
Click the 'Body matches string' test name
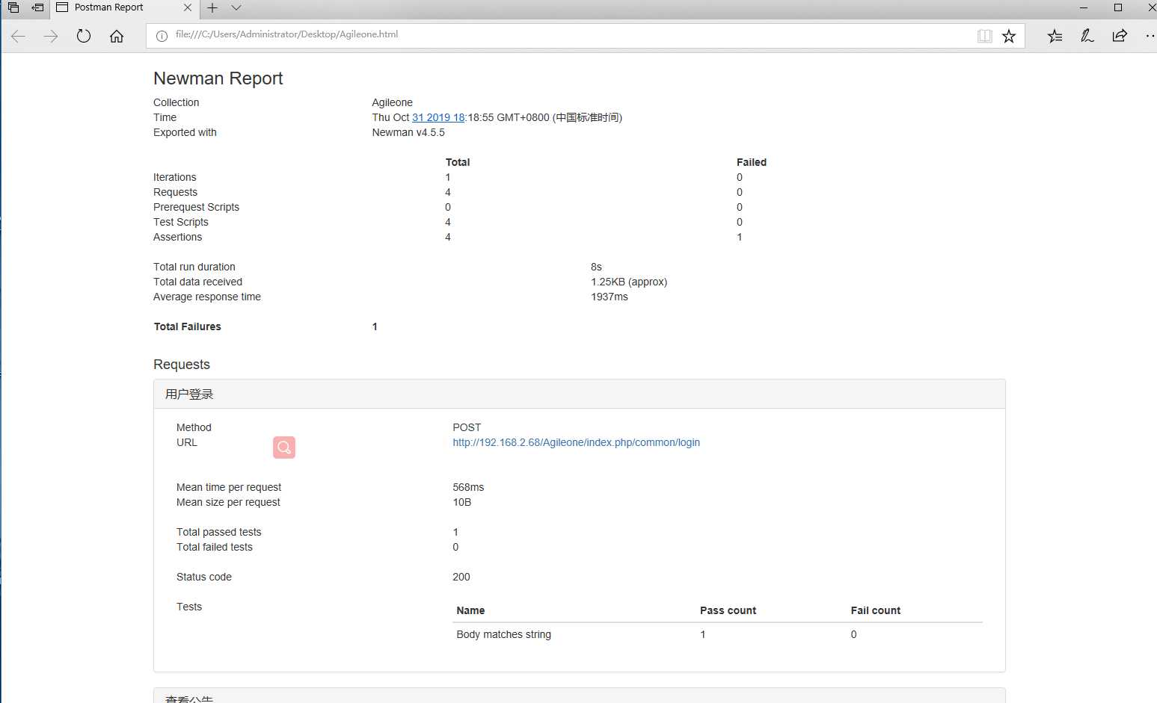(x=503, y=634)
